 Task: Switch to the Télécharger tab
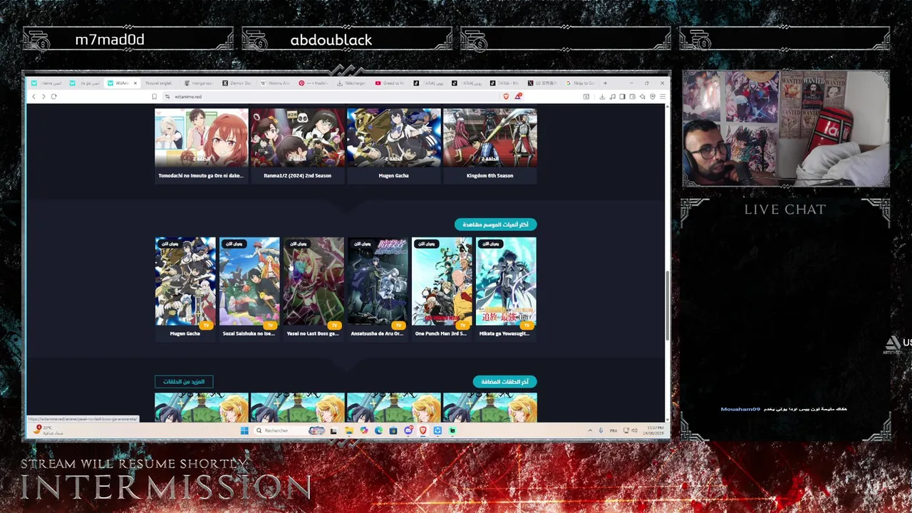(x=351, y=83)
